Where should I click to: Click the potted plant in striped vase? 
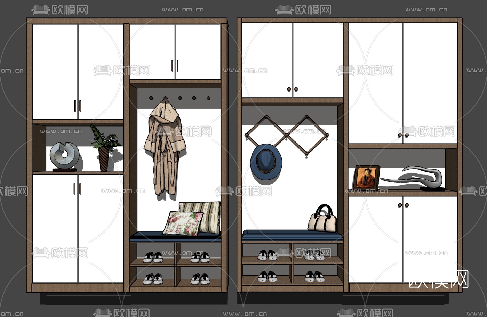pos(105,148)
